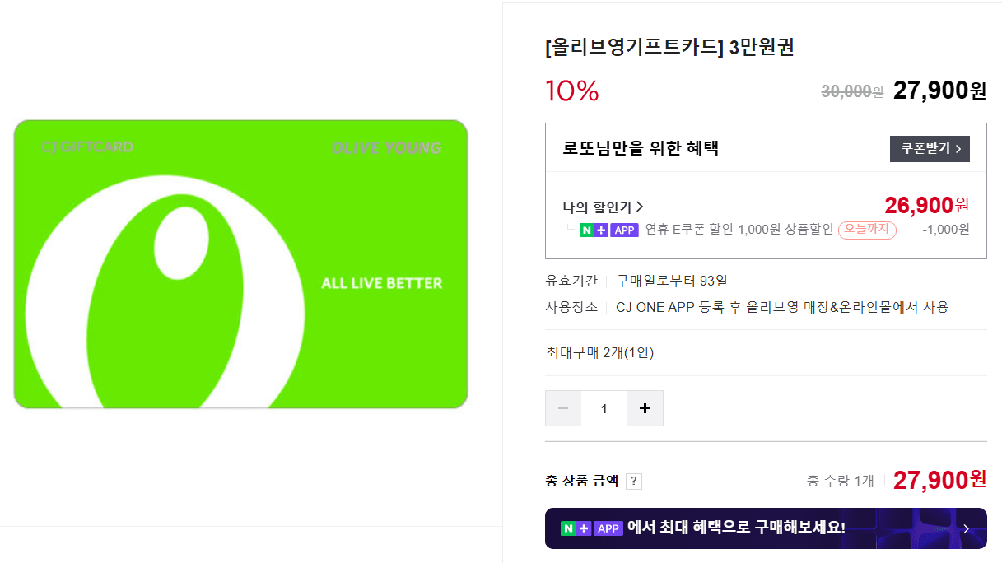This screenshot has width=1002, height=563.
Task: Click the crossed-out 30,000원 original price
Action: (851, 91)
